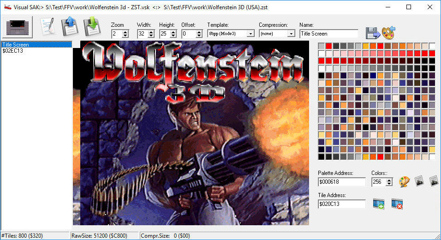Maximize the Visual SAK window
Viewport: 441px width, 240px height.
pyautogui.click(x=409, y=7)
